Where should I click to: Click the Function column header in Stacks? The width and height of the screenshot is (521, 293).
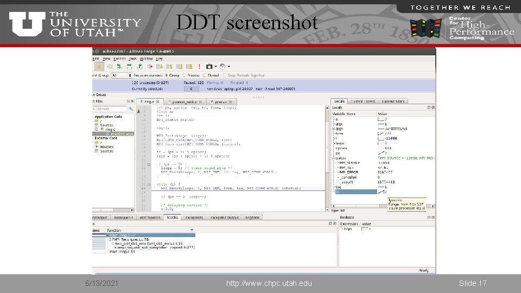pyautogui.click(x=150, y=230)
